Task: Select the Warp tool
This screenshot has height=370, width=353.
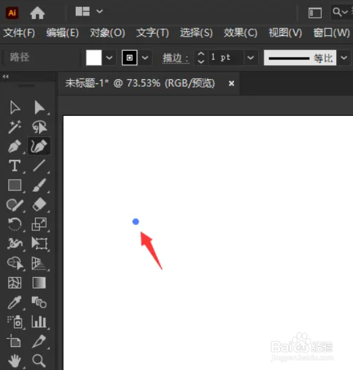Action: [15, 243]
